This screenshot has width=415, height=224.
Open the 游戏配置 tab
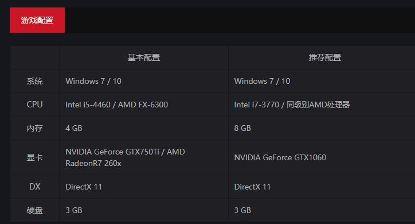tap(37, 20)
